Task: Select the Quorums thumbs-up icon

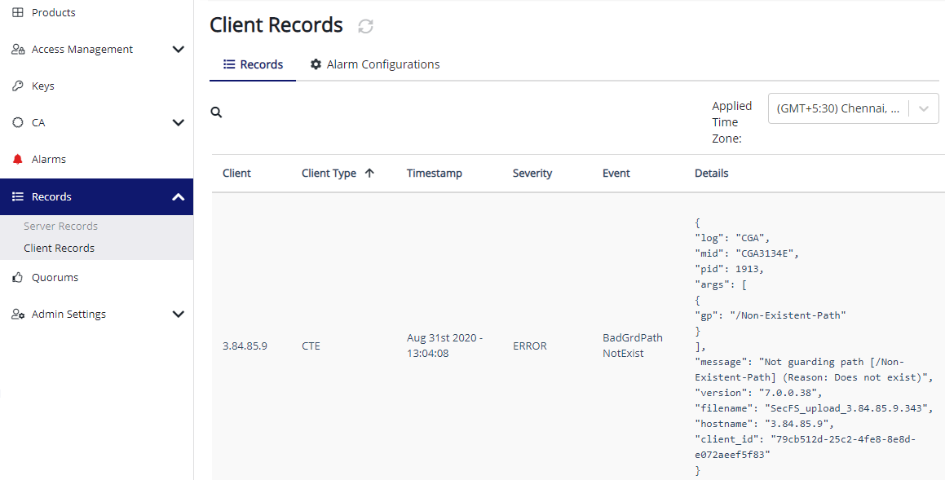Action: click(x=18, y=277)
